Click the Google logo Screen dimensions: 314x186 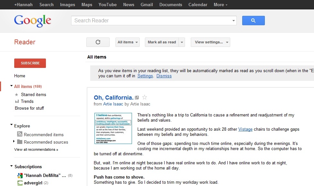pos(33,21)
